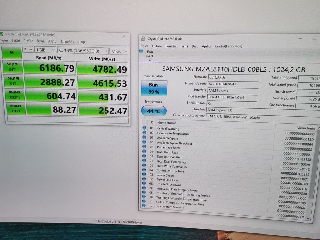Click the SMART list scroll down arrow
This screenshot has height=240, width=320.
click(308, 218)
